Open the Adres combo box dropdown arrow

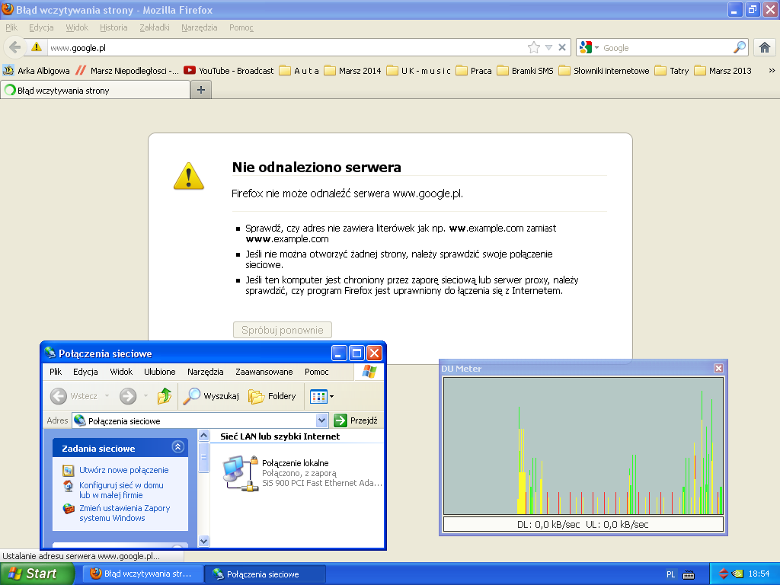[x=322, y=420]
